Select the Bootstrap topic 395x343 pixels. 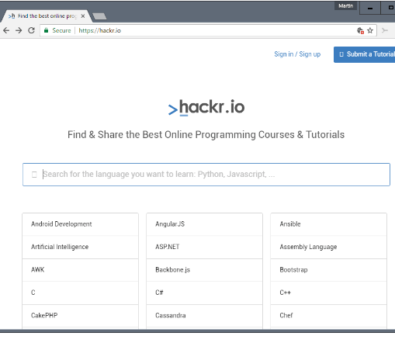(328, 270)
